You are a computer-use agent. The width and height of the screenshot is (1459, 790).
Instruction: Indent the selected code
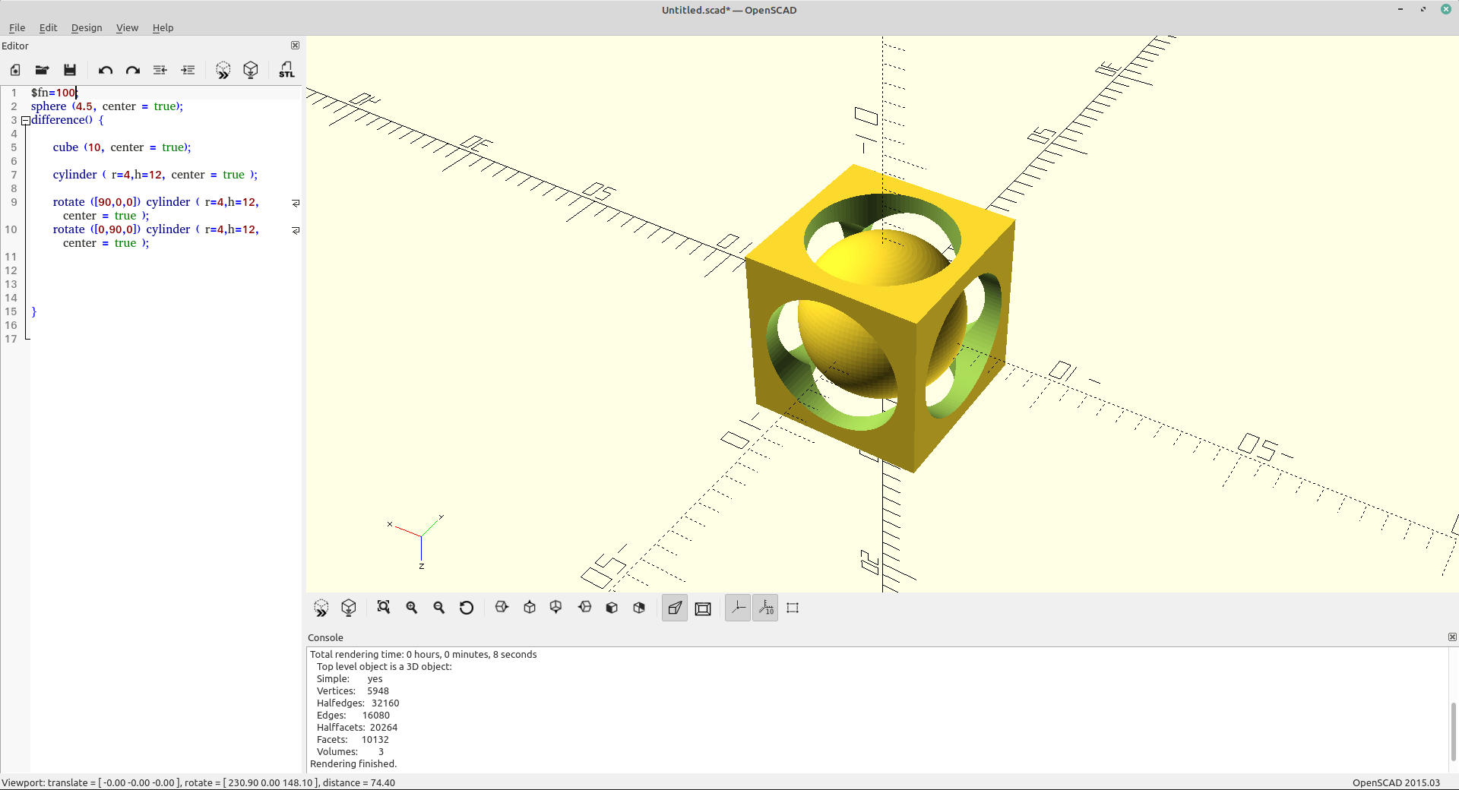click(x=188, y=70)
